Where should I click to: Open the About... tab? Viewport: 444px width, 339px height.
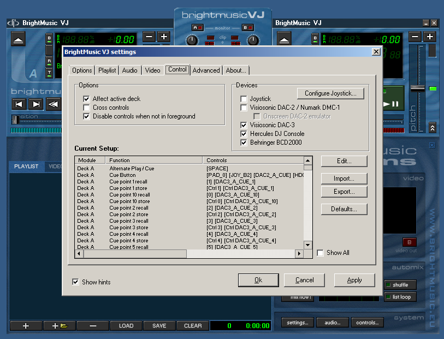pyautogui.click(x=236, y=70)
